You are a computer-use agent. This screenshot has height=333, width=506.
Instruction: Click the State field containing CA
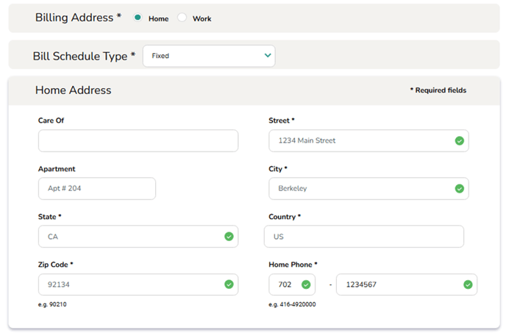(129, 237)
